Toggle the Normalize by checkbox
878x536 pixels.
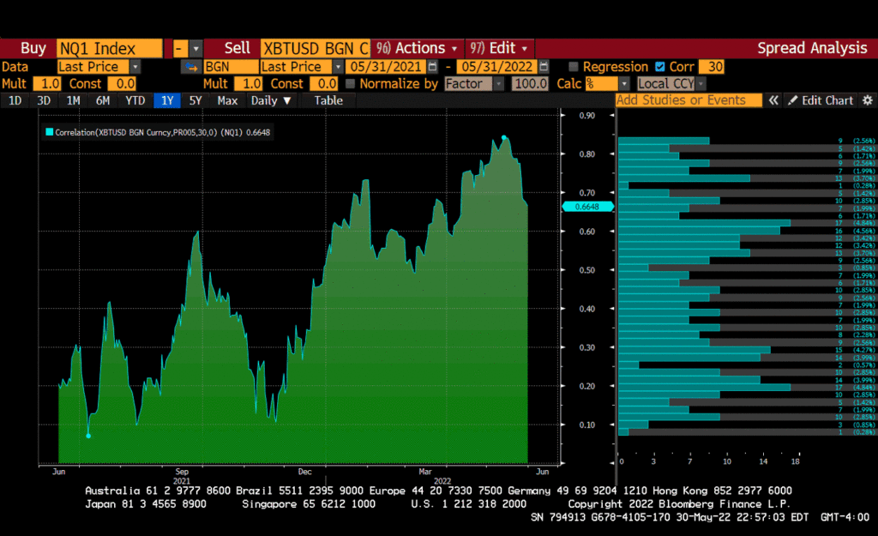click(350, 84)
